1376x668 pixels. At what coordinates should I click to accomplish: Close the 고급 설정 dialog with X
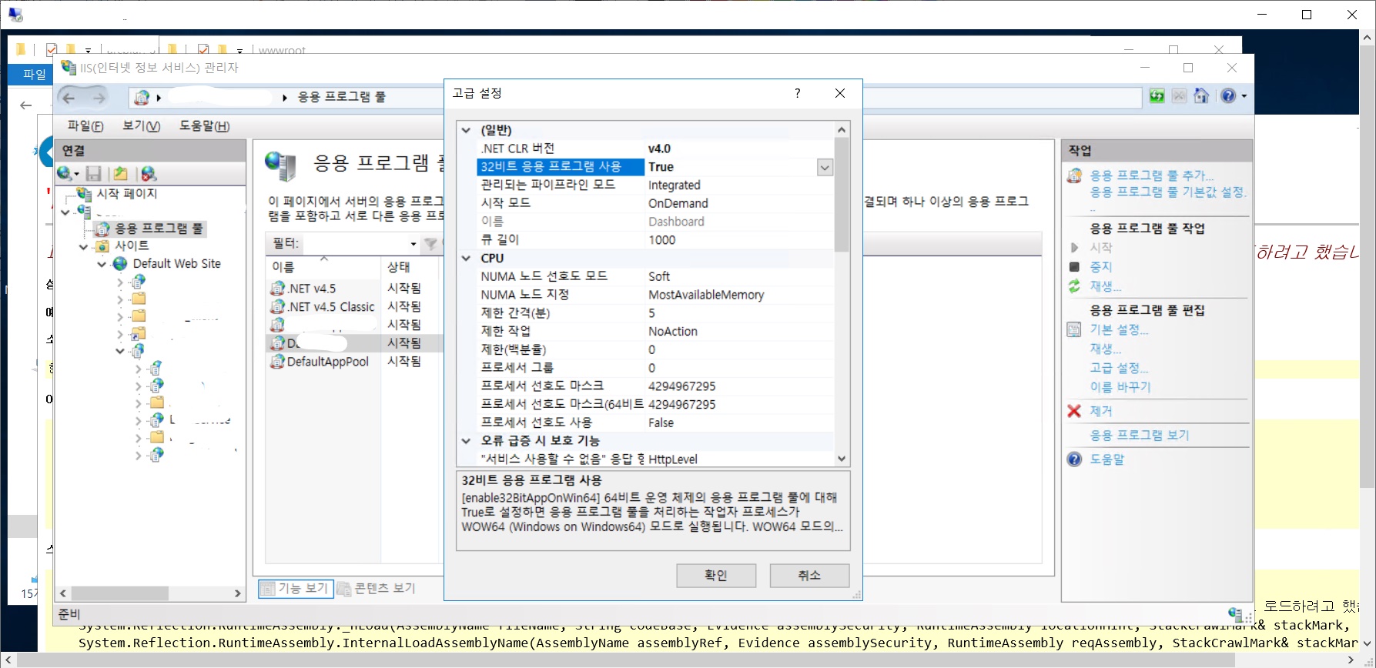point(840,93)
